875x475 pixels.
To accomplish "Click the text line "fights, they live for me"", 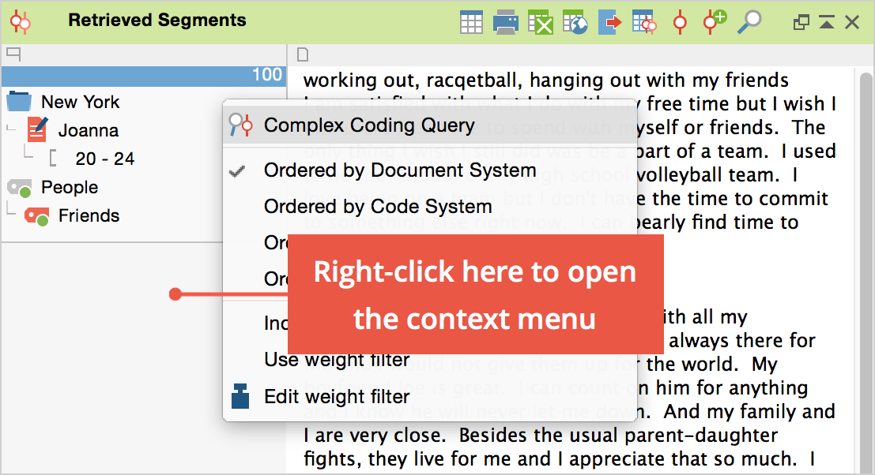I will 560,459.
